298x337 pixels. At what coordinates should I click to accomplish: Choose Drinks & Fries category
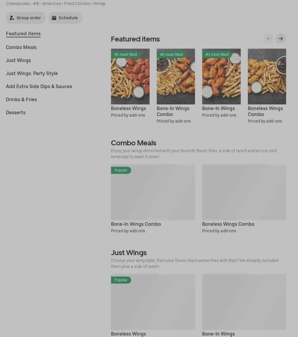pyautogui.click(x=21, y=99)
